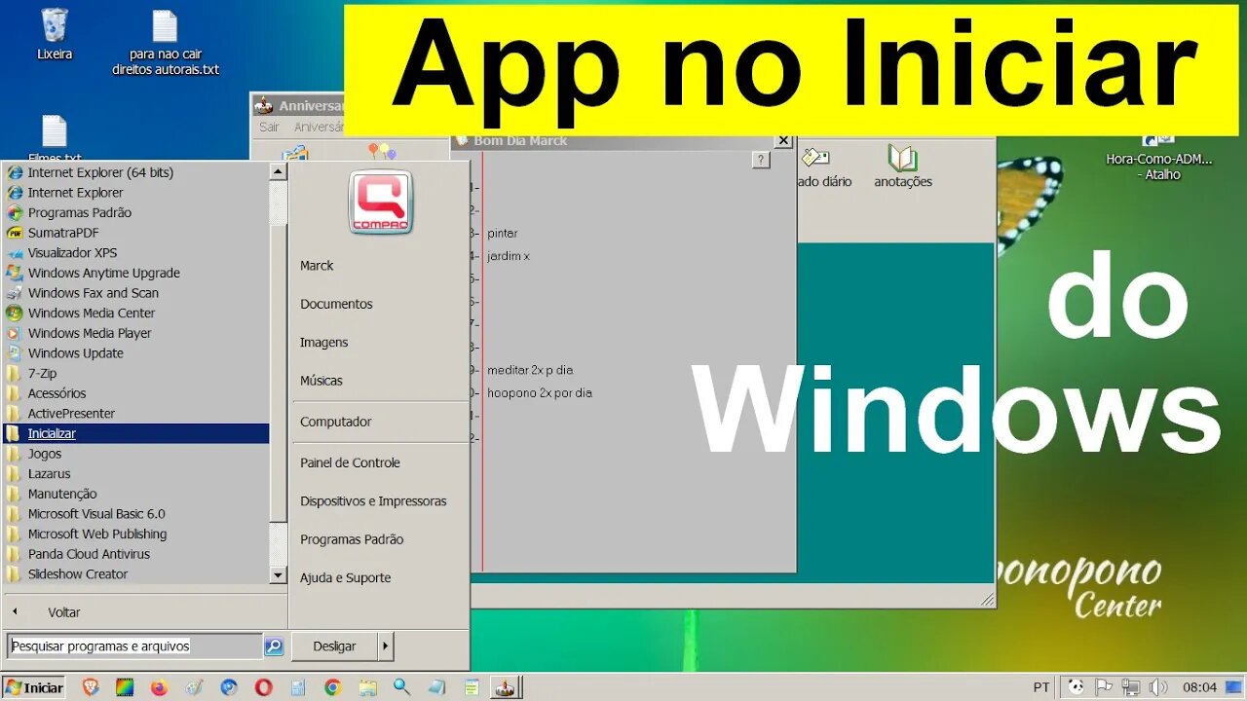The height and width of the screenshot is (701, 1247).
Task: Open the Lixeira desktop icon
Action: coord(55,34)
